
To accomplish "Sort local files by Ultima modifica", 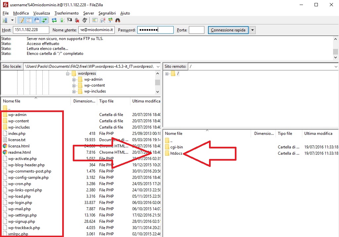I will [146, 101].
